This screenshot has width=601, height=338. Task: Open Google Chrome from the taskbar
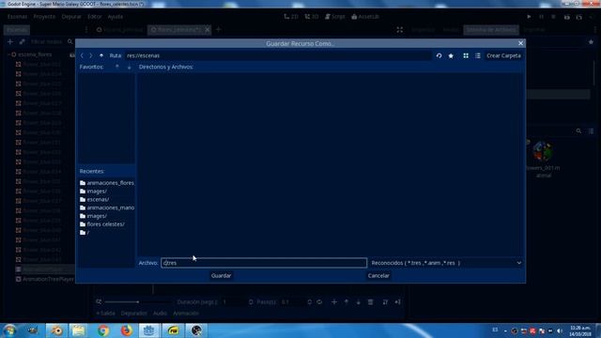(x=102, y=330)
